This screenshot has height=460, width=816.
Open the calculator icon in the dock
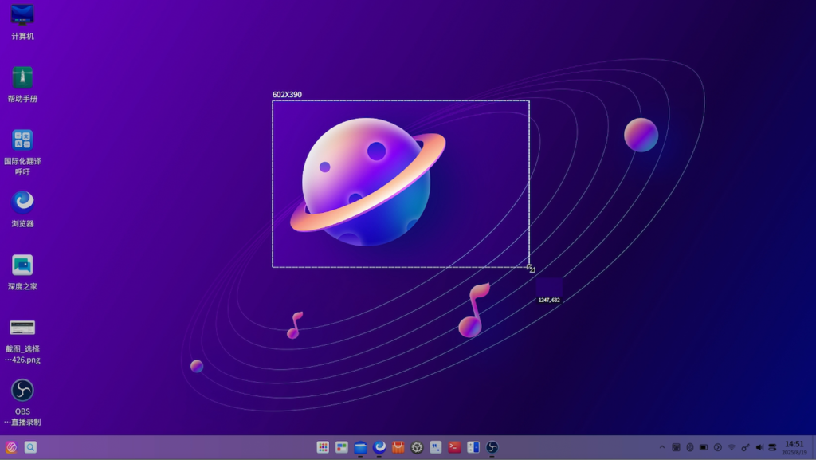473,447
